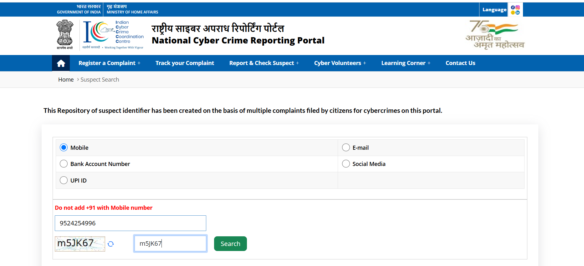Open the Language selector
The image size is (584, 266).
[x=494, y=10]
